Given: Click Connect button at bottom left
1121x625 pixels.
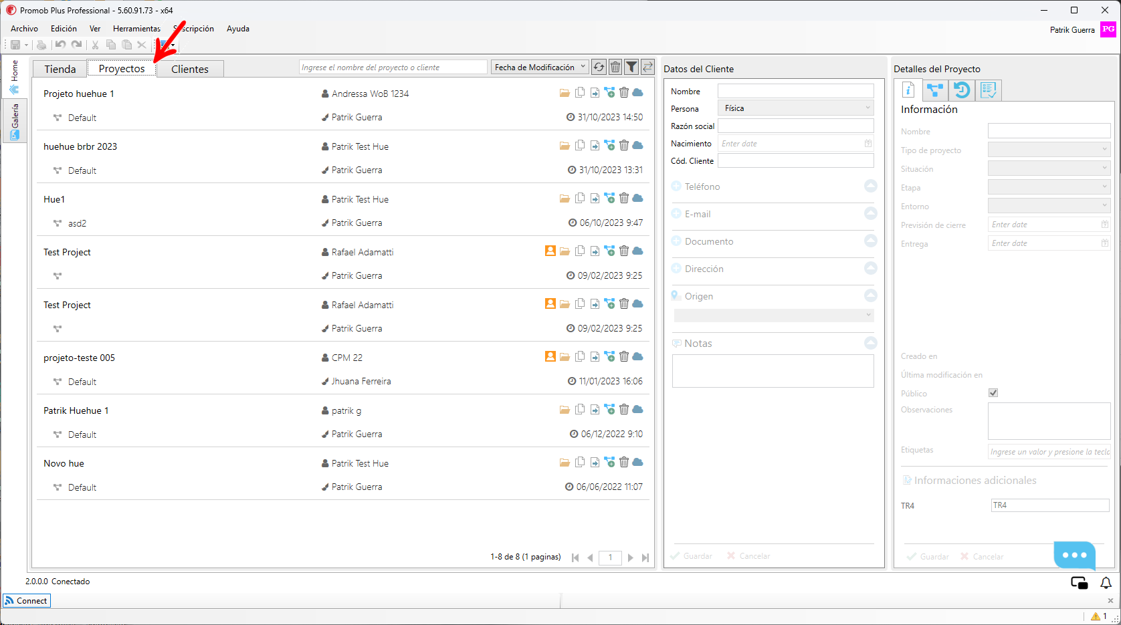Looking at the screenshot, I should [27, 600].
